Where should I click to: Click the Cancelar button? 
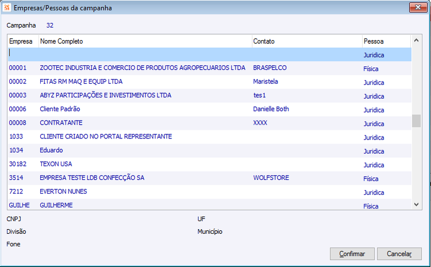pyautogui.click(x=399, y=254)
